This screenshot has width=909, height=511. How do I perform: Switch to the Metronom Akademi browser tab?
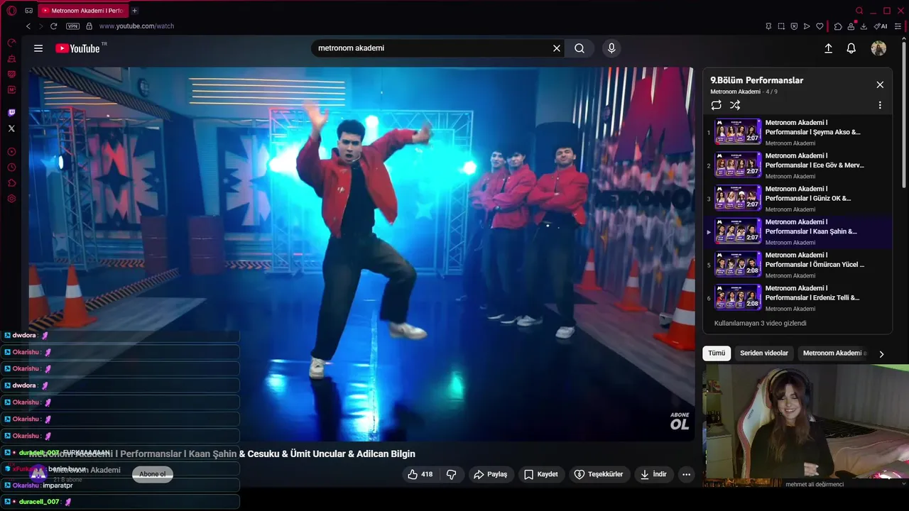tap(82, 11)
